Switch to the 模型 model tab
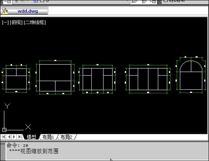This screenshot has width=209, height=161. click(x=31, y=137)
